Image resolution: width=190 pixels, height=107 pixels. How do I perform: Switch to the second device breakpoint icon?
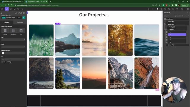11,9
